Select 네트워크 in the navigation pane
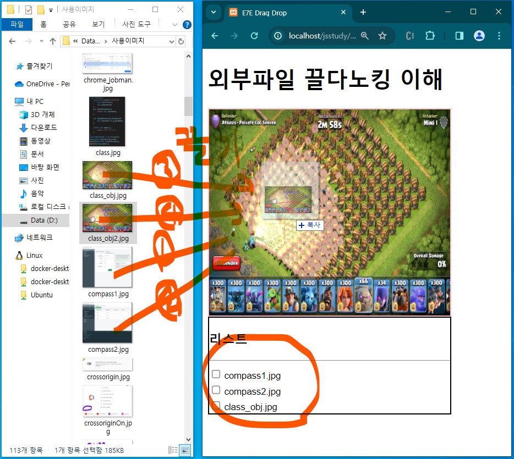This screenshot has height=459, width=514. pyautogui.click(x=34, y=237)
